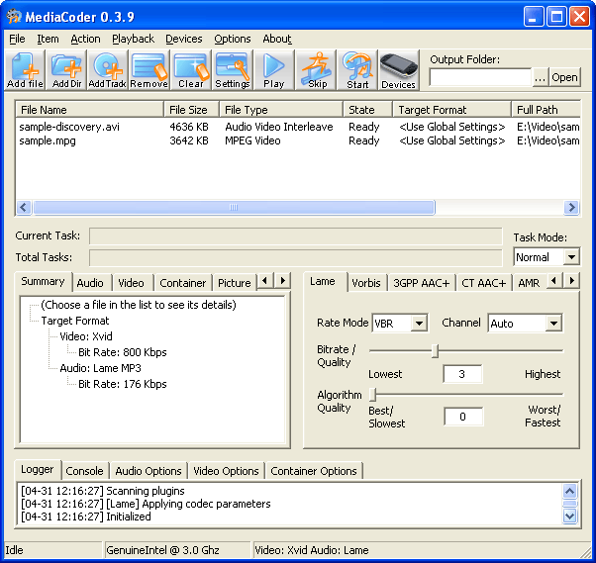Switch to Video tab
Image resolution: width=596 pixels, height=563 pixels.
tap(131, 283)
